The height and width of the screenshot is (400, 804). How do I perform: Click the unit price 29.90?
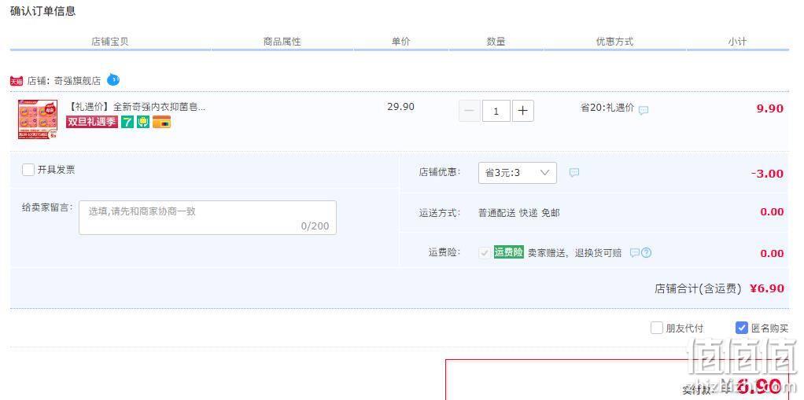tap(401, 107)
